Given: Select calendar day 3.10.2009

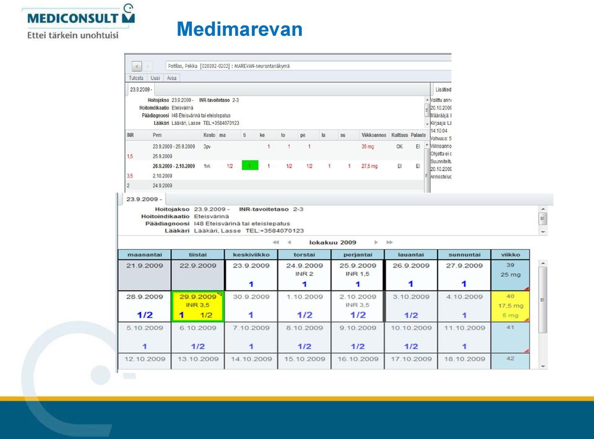Looking at the screenshot, I should pos(411,307).
